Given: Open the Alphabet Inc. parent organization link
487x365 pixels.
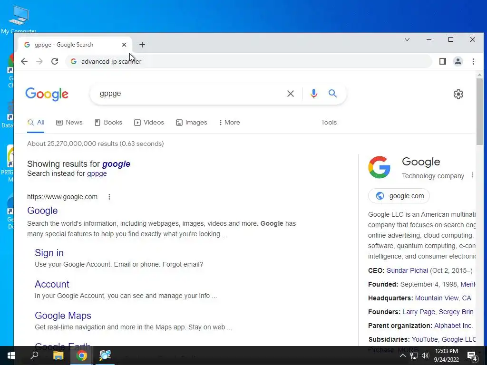Looking at the screenshot, I should tap(453, 326).
